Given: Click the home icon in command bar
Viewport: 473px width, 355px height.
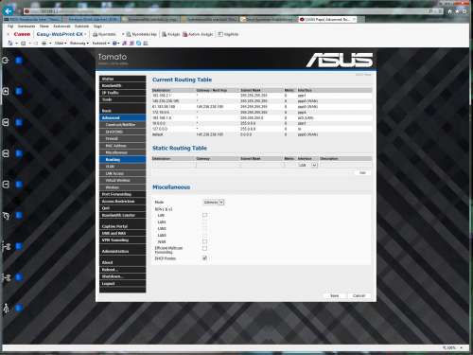Looking at the screenshot, I should 9,43.
